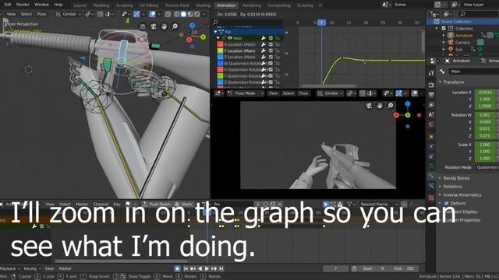Select material preview shading in main viewport
This screenshot has width=499, height=280.
pos(190,14)
